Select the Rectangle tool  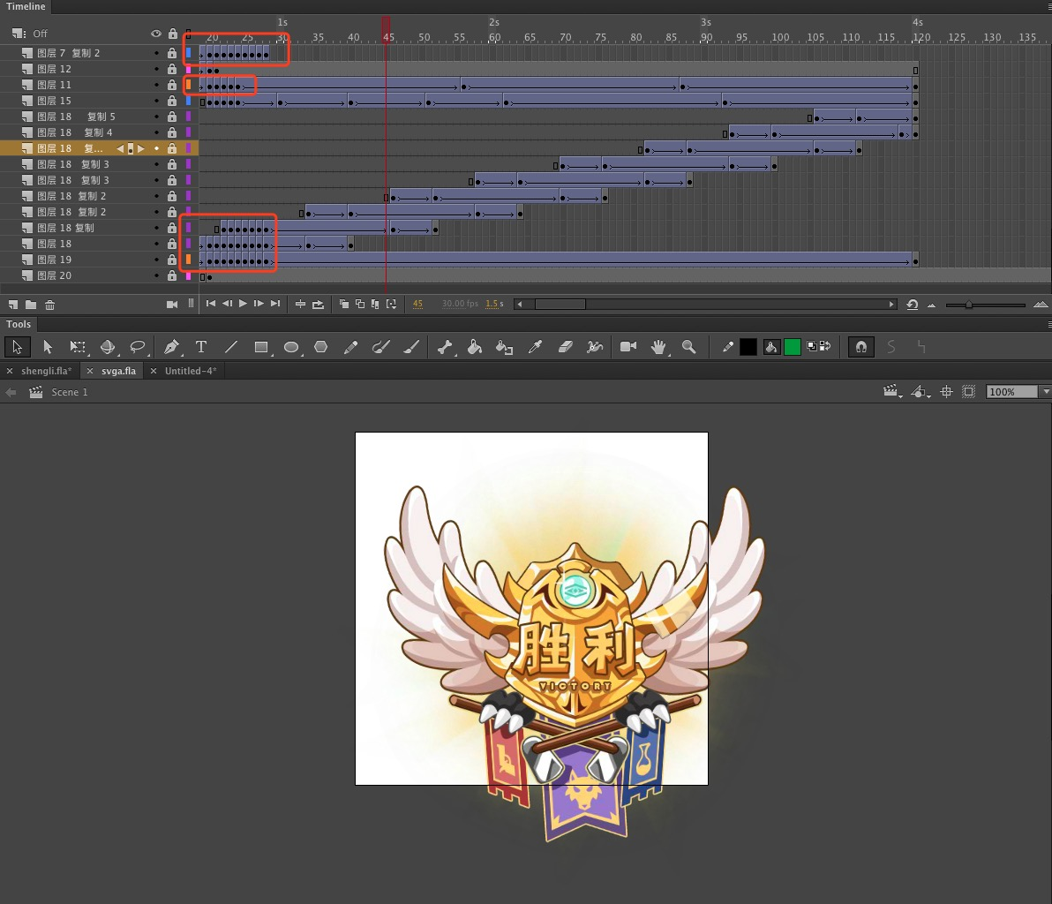tap(261, 347)
